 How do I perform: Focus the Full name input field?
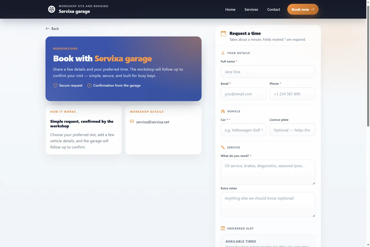pos(268,72)
